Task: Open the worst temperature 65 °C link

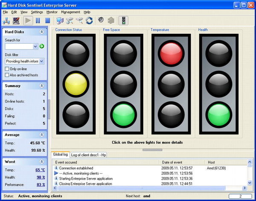Action: [40, 170]
